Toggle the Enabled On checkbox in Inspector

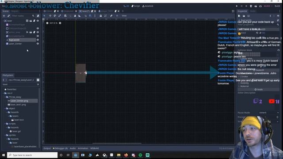click(260, 33)
